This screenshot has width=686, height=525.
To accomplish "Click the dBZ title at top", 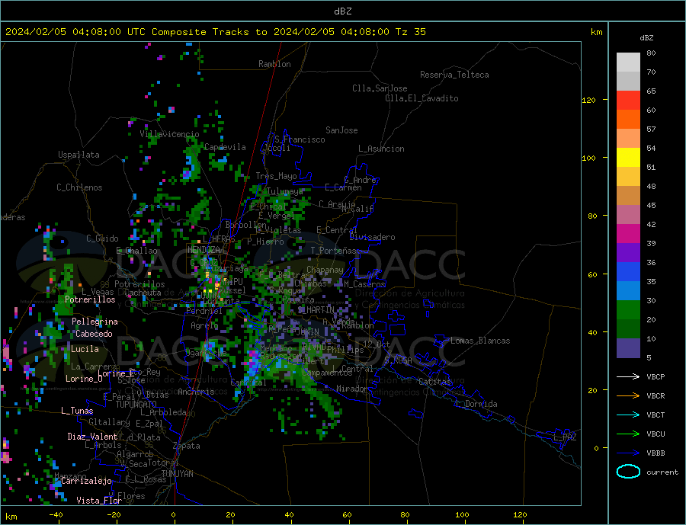I will 342,11.
